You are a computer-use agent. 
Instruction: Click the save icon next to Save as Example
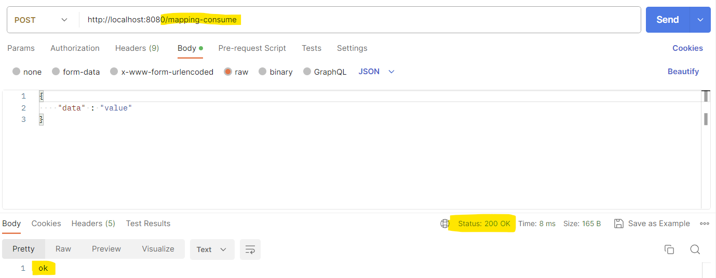click(x=618, y=224)
